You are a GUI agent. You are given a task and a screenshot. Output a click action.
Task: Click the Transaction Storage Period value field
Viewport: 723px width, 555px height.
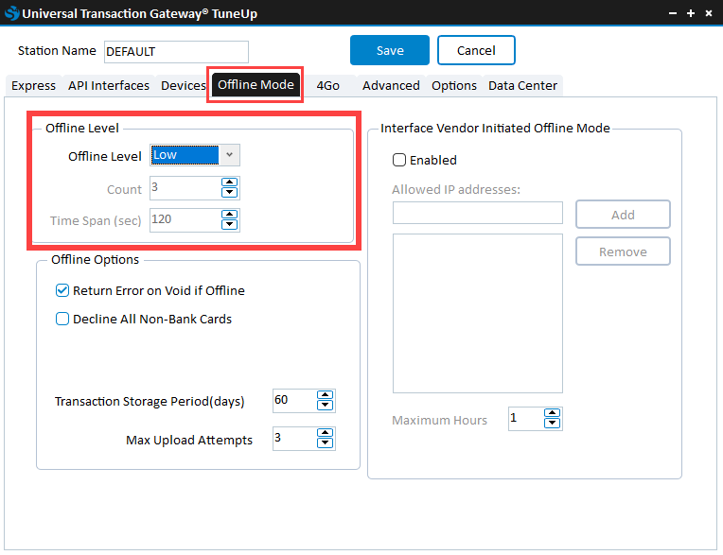coord(294,401)
